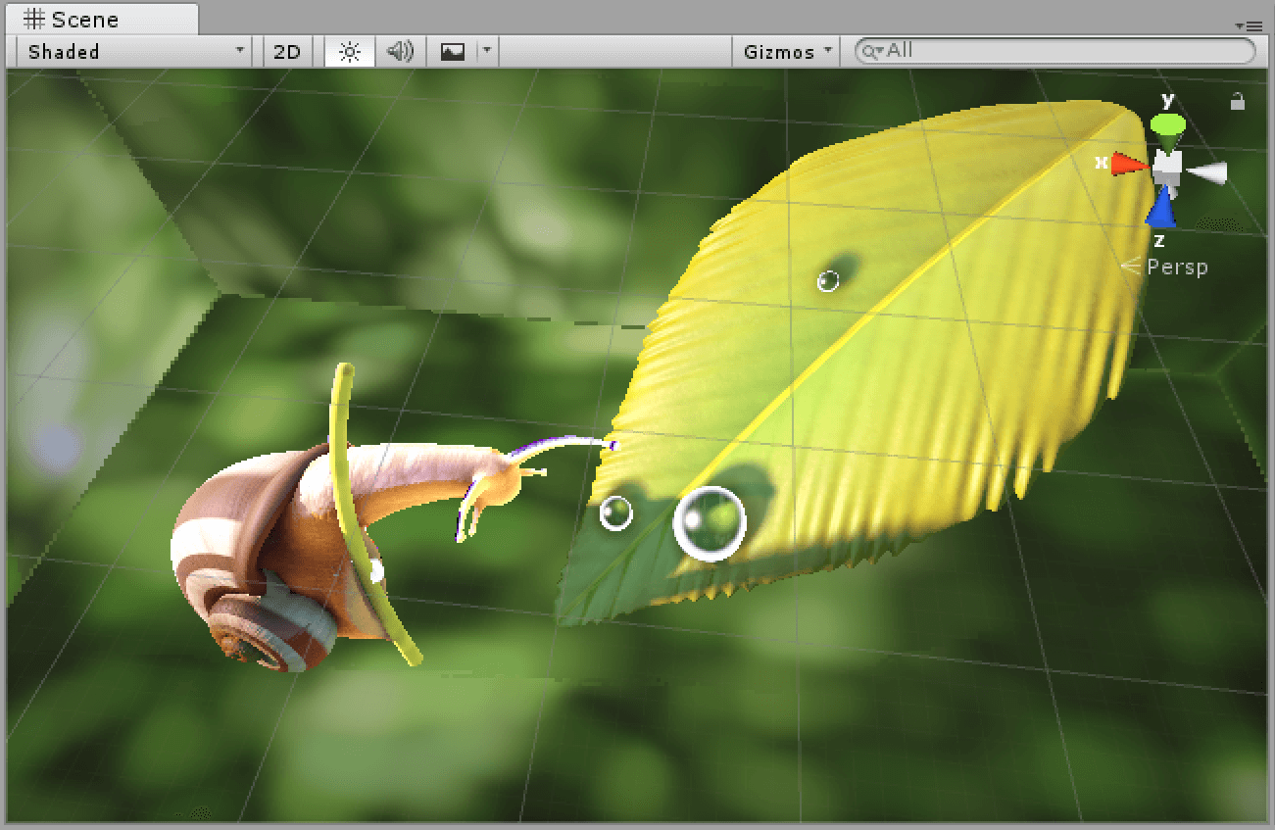Open the effects dropdown arrow beside the image icon

pos(488,52)
